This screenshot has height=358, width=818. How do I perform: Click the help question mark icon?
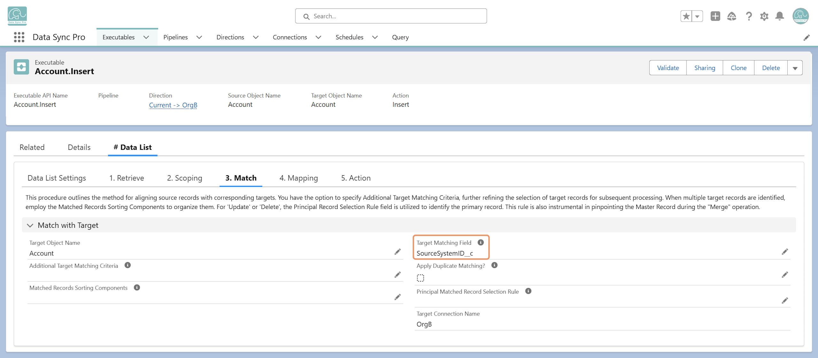pyautogui.click(x=748, y=16)
